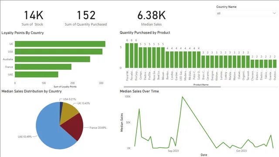Select the UK bar in Loyalty Points chart

pyautogui.click(x=60, y=44)
